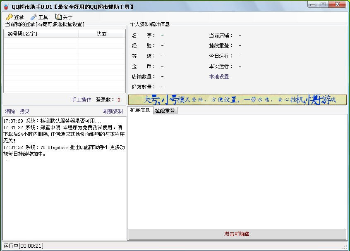Click the book icon for 关于
The width and height of the screenshot is (350, 251).
58,17
